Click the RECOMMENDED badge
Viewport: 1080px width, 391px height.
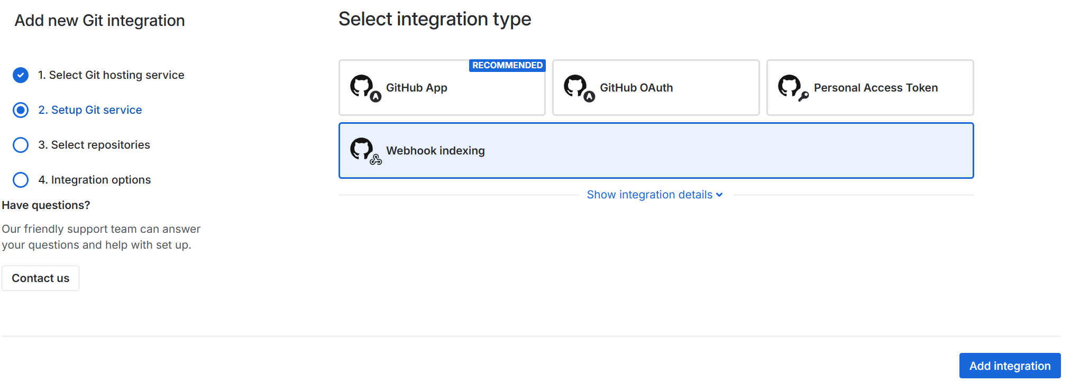point(507,66)
